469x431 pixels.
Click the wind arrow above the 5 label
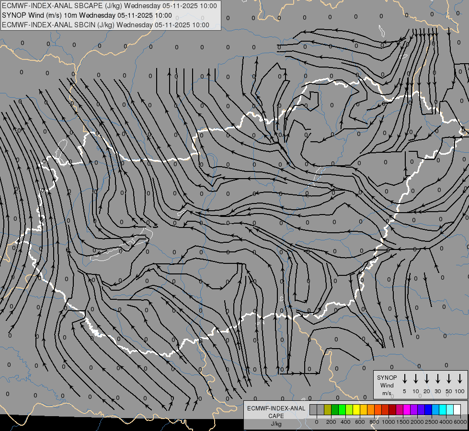pos(405,379)
